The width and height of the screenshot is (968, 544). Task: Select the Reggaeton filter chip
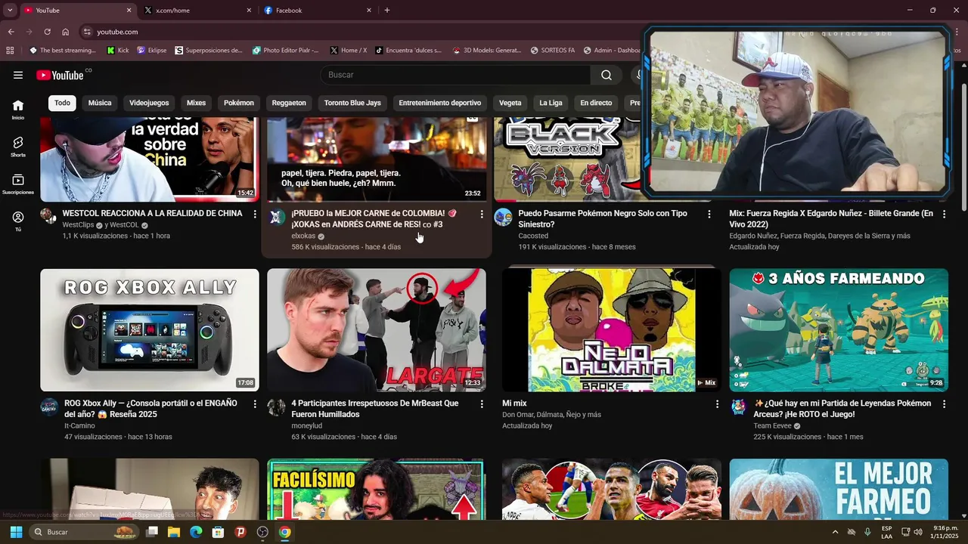pos(289,103)
